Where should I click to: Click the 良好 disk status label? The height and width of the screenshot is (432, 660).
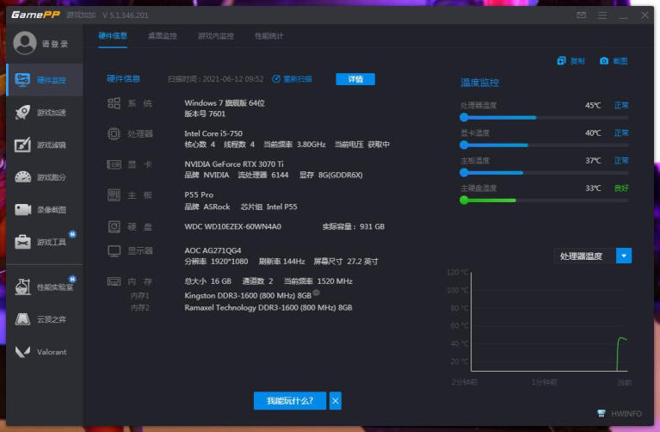[x=621, y=188]
